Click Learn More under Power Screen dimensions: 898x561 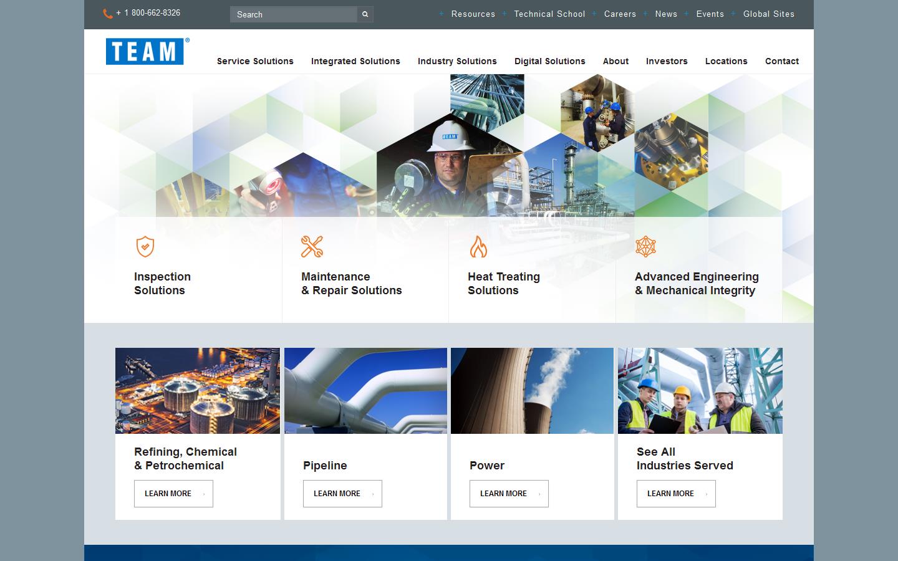point(508,494)
